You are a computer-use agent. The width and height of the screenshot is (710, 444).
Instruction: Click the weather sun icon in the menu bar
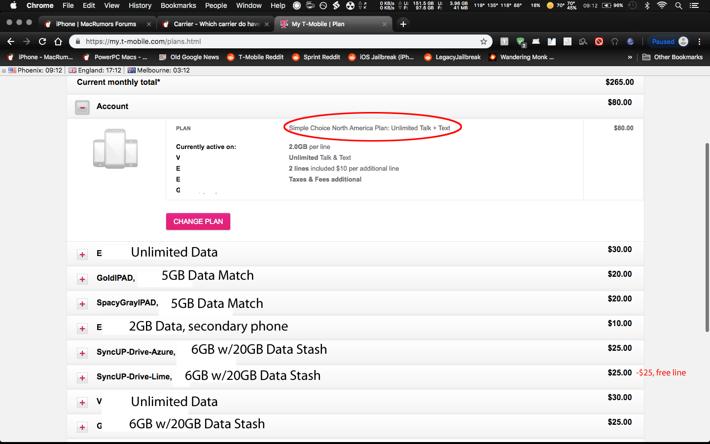click(550, 5)
